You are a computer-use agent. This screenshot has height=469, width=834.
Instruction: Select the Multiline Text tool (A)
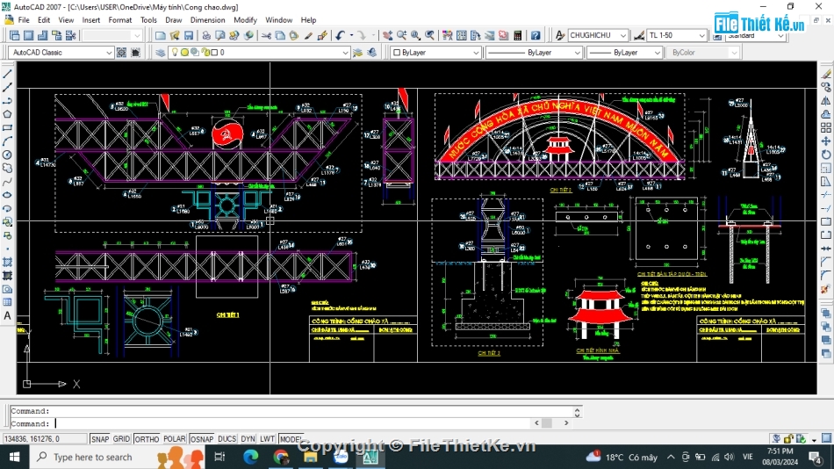(x=7, y=315)
